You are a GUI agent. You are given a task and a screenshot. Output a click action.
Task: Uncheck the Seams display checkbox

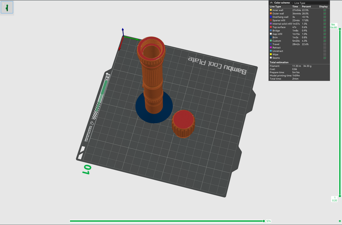325,58
